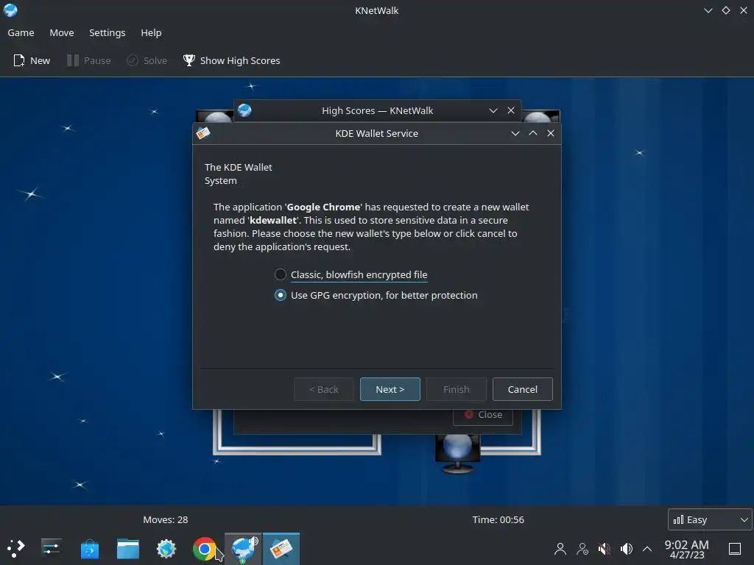Click the Time: 00:56 status text
Image resolution: width=754 pixels, height=565 pixels.
[498, 519]
